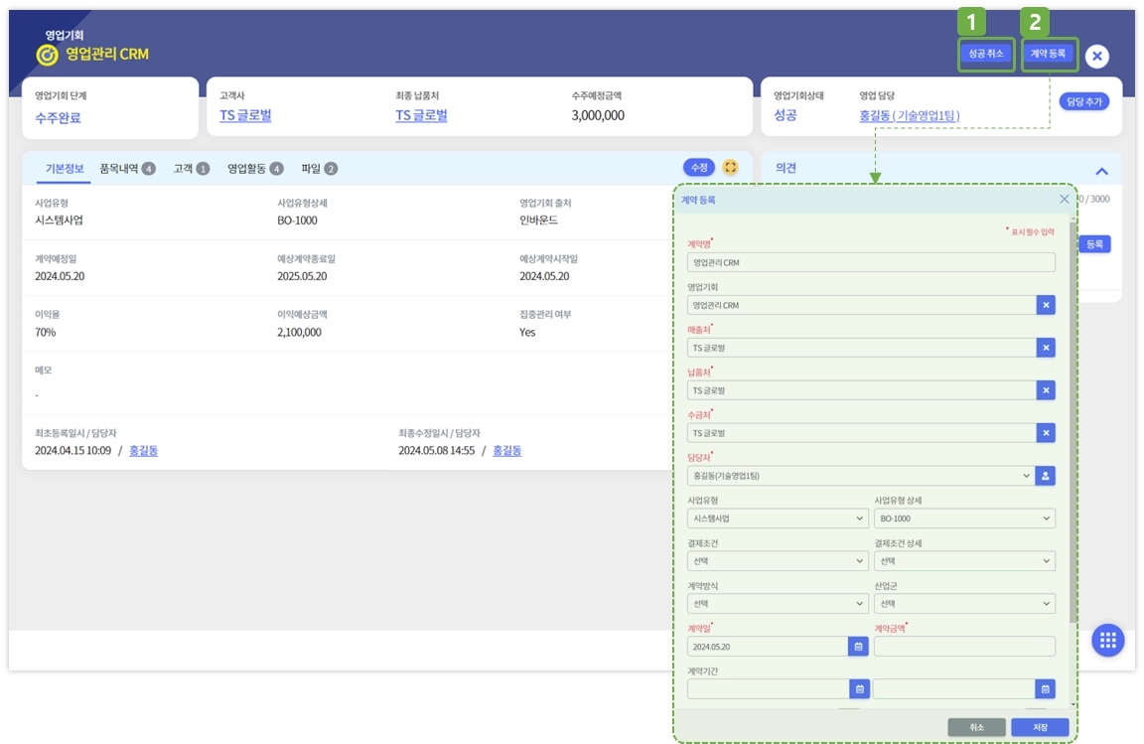This screenshot has height=744, width=1144.
Task: Click the 성공 취소 button
Action: 986,54
